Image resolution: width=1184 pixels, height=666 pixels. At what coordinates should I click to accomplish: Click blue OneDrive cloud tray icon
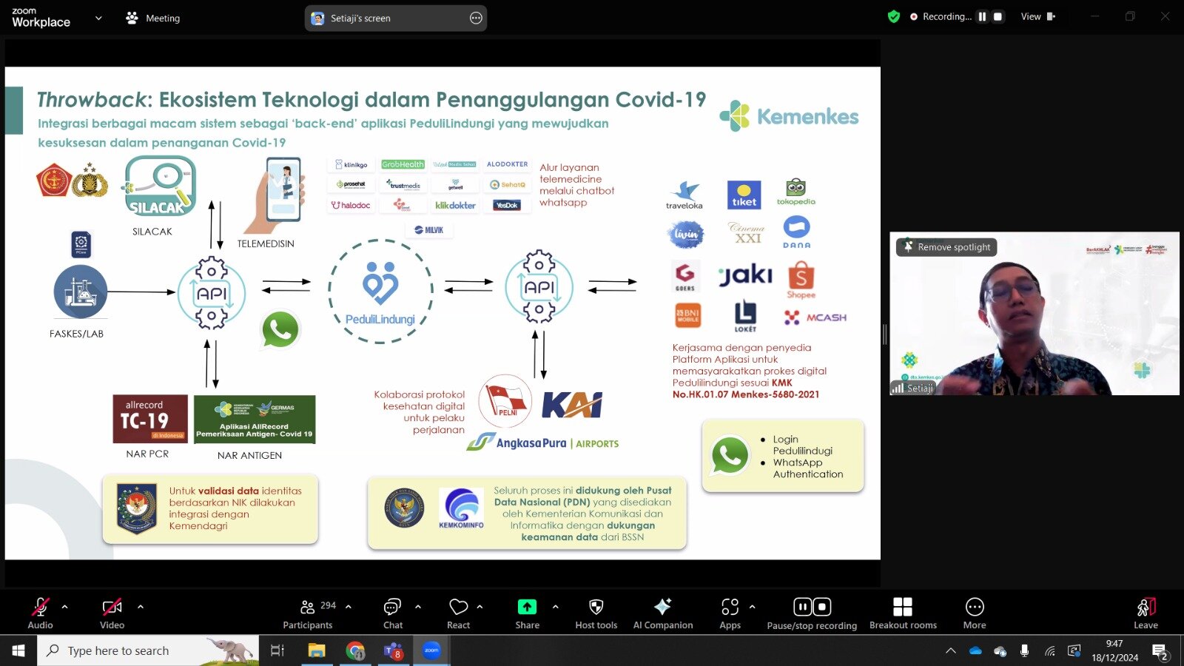tap(975, 651)
